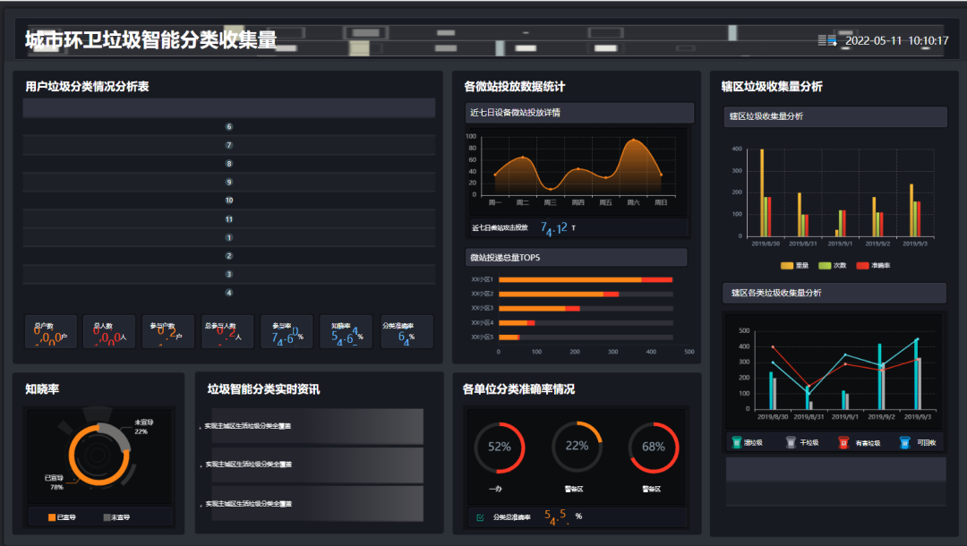The image size is (967, 546).
Task: Toggle the 未宣导 gray legend entry
Action: tap(116, 517)
